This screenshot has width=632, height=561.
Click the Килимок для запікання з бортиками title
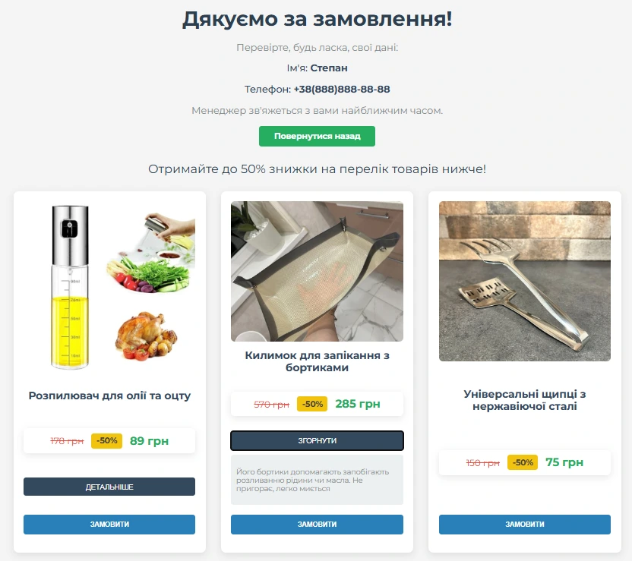pyautogui.click(x=317, y=361)
